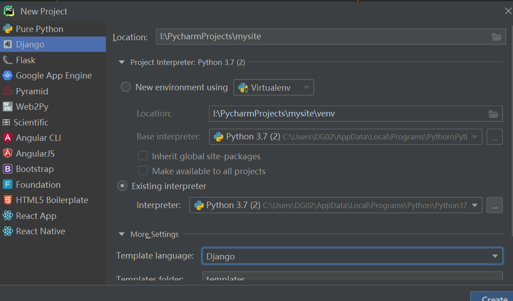Select Pyramid project type
Image resolution: width=513 pixels, height=301 pixels.
click(53, 91)
